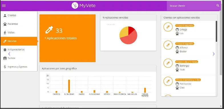Image resolution: width=224 pixels, height=109 pixels.
Task: Click the pet name Cleo
Action: pos(182,88)
